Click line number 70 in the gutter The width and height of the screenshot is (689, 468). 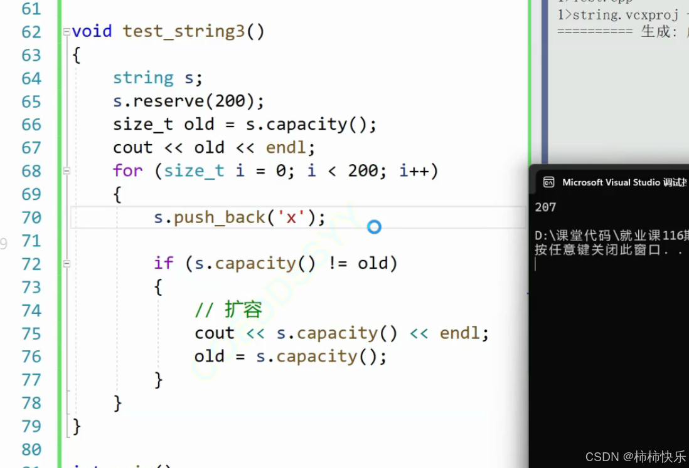click(31, 217)
